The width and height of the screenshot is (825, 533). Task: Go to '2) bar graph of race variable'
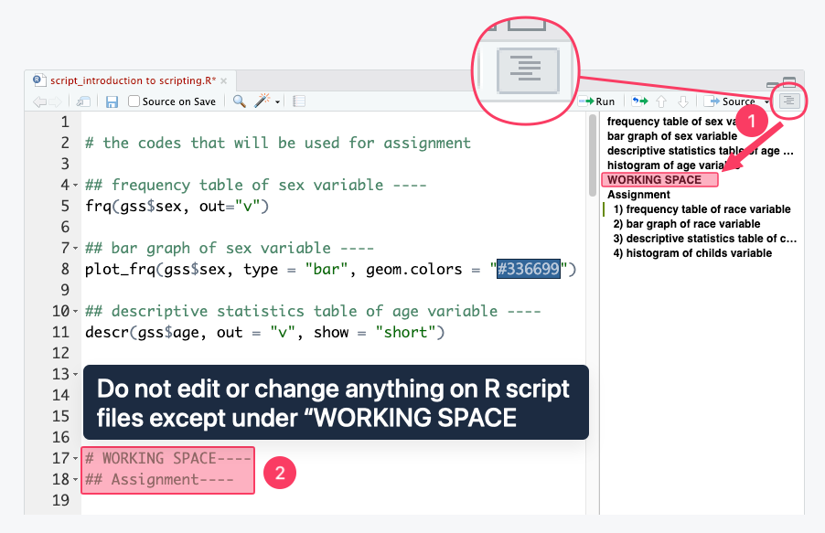[x=687, y=224]
